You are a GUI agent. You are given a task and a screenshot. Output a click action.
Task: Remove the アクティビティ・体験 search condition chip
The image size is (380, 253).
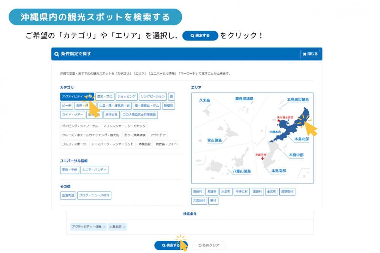(x=104, y=227)
